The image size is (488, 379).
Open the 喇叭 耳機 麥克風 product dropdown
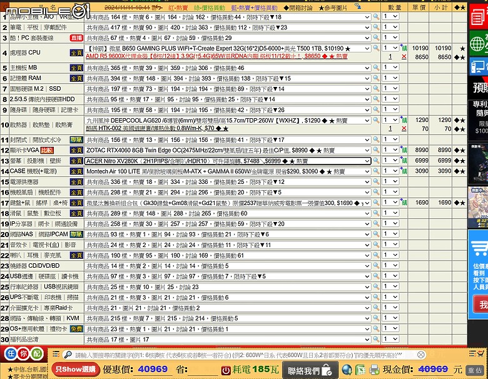pyautogui.click(x=228, y=255)
